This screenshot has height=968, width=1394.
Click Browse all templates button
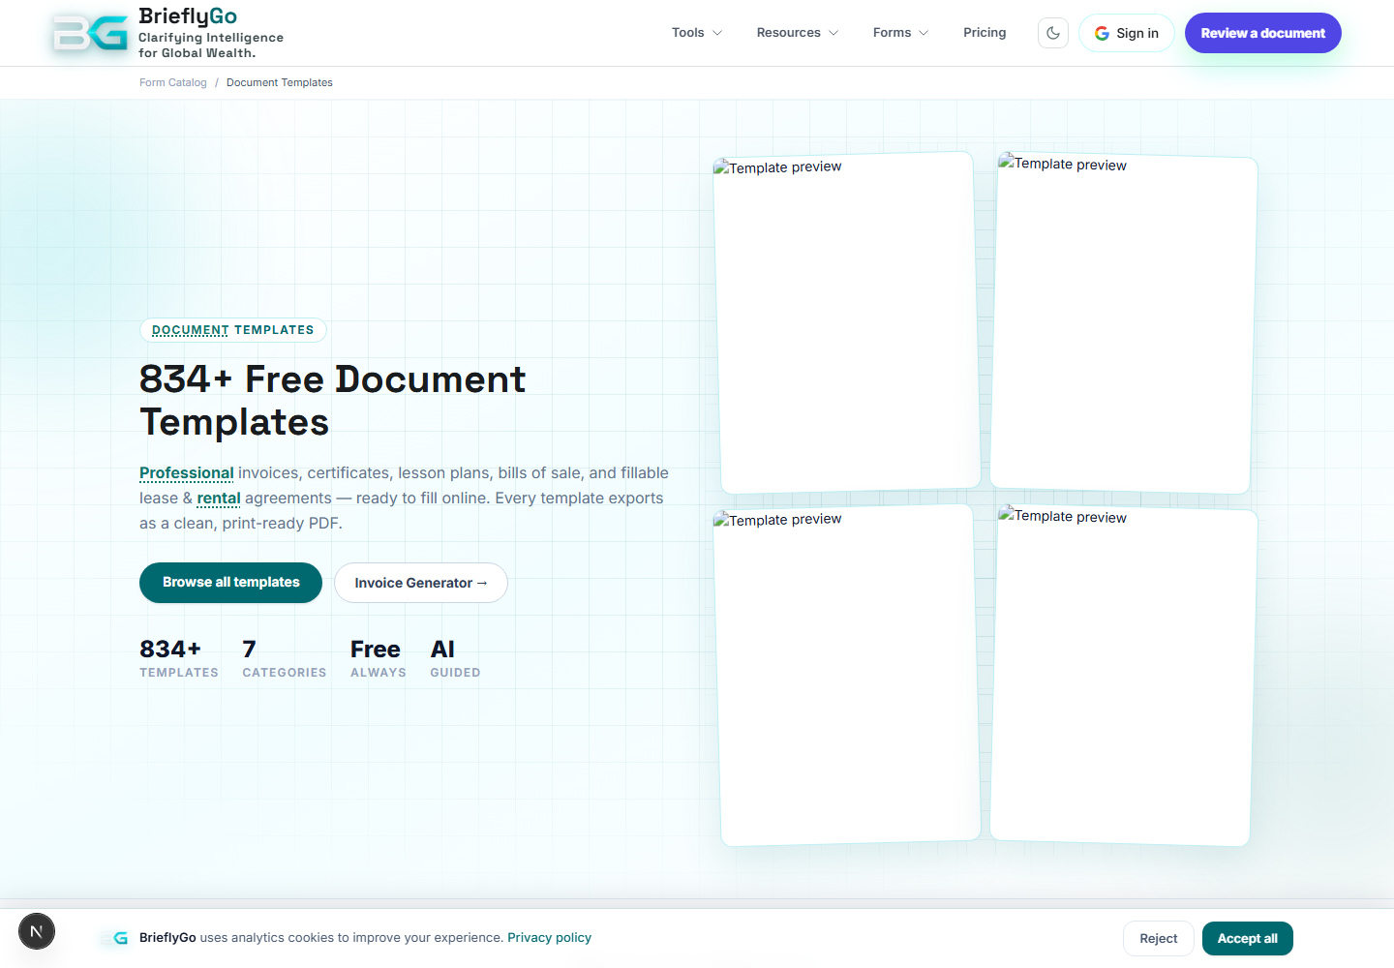tap(230, 583)
